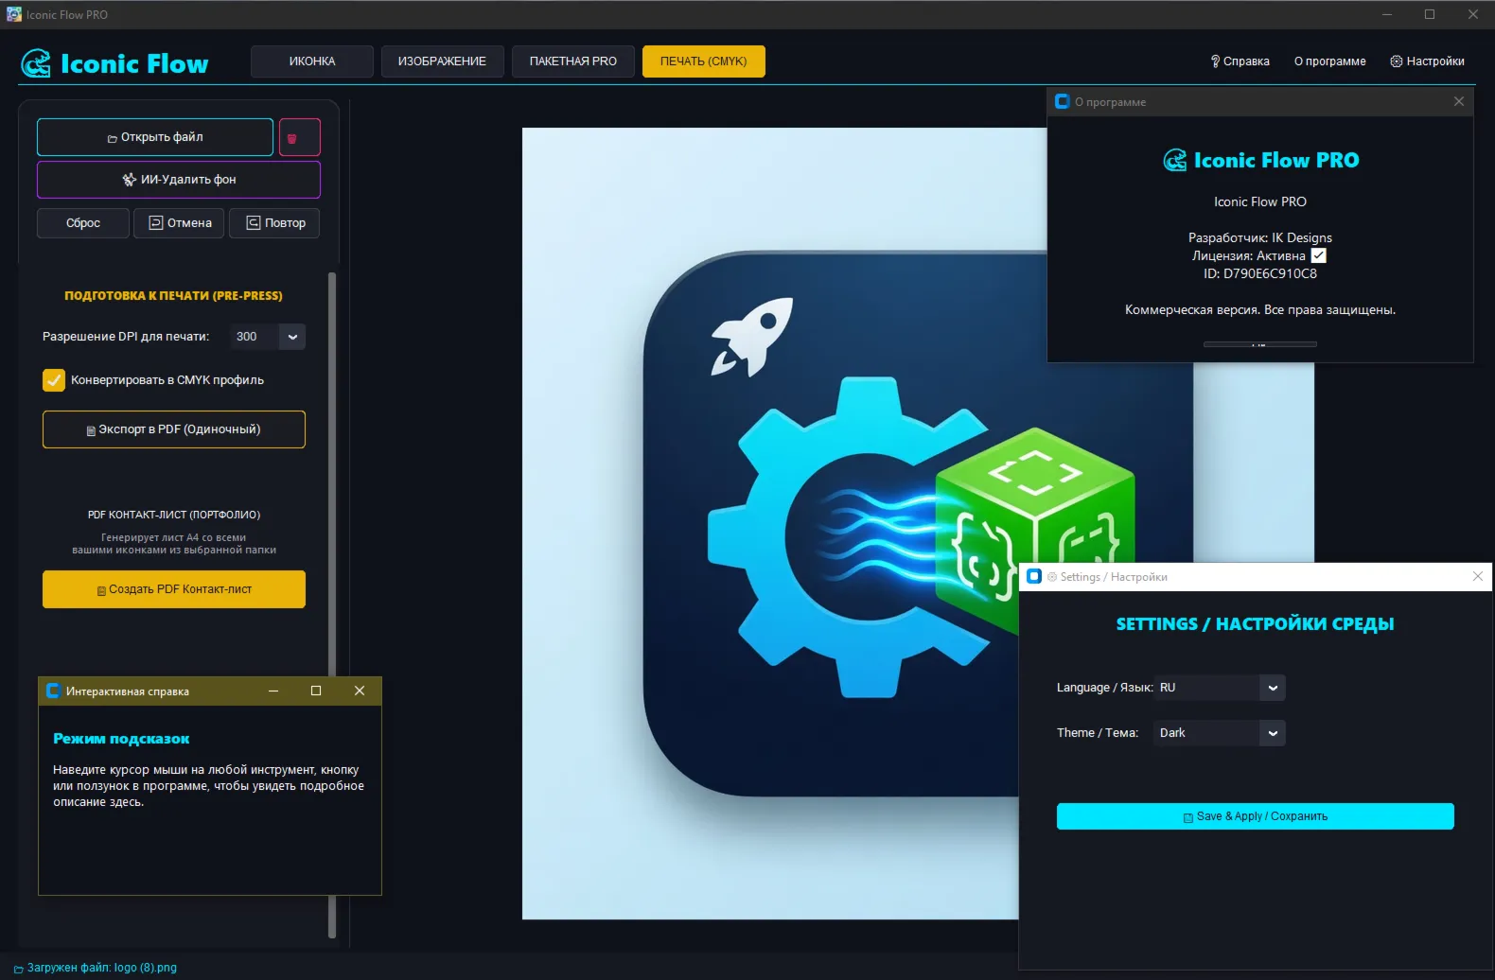Click status text Загружен файл: logo (8).png

pos(102,968)
